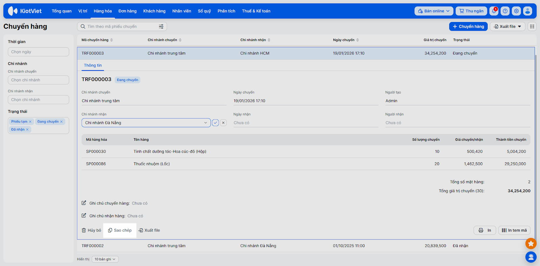
Task: Remove the Phiếu tạm status filter
Action: (30, 122)
